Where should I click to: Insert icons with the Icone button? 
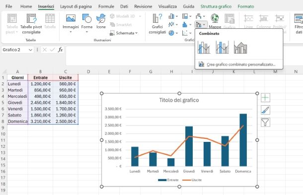[x=101, y=21]
